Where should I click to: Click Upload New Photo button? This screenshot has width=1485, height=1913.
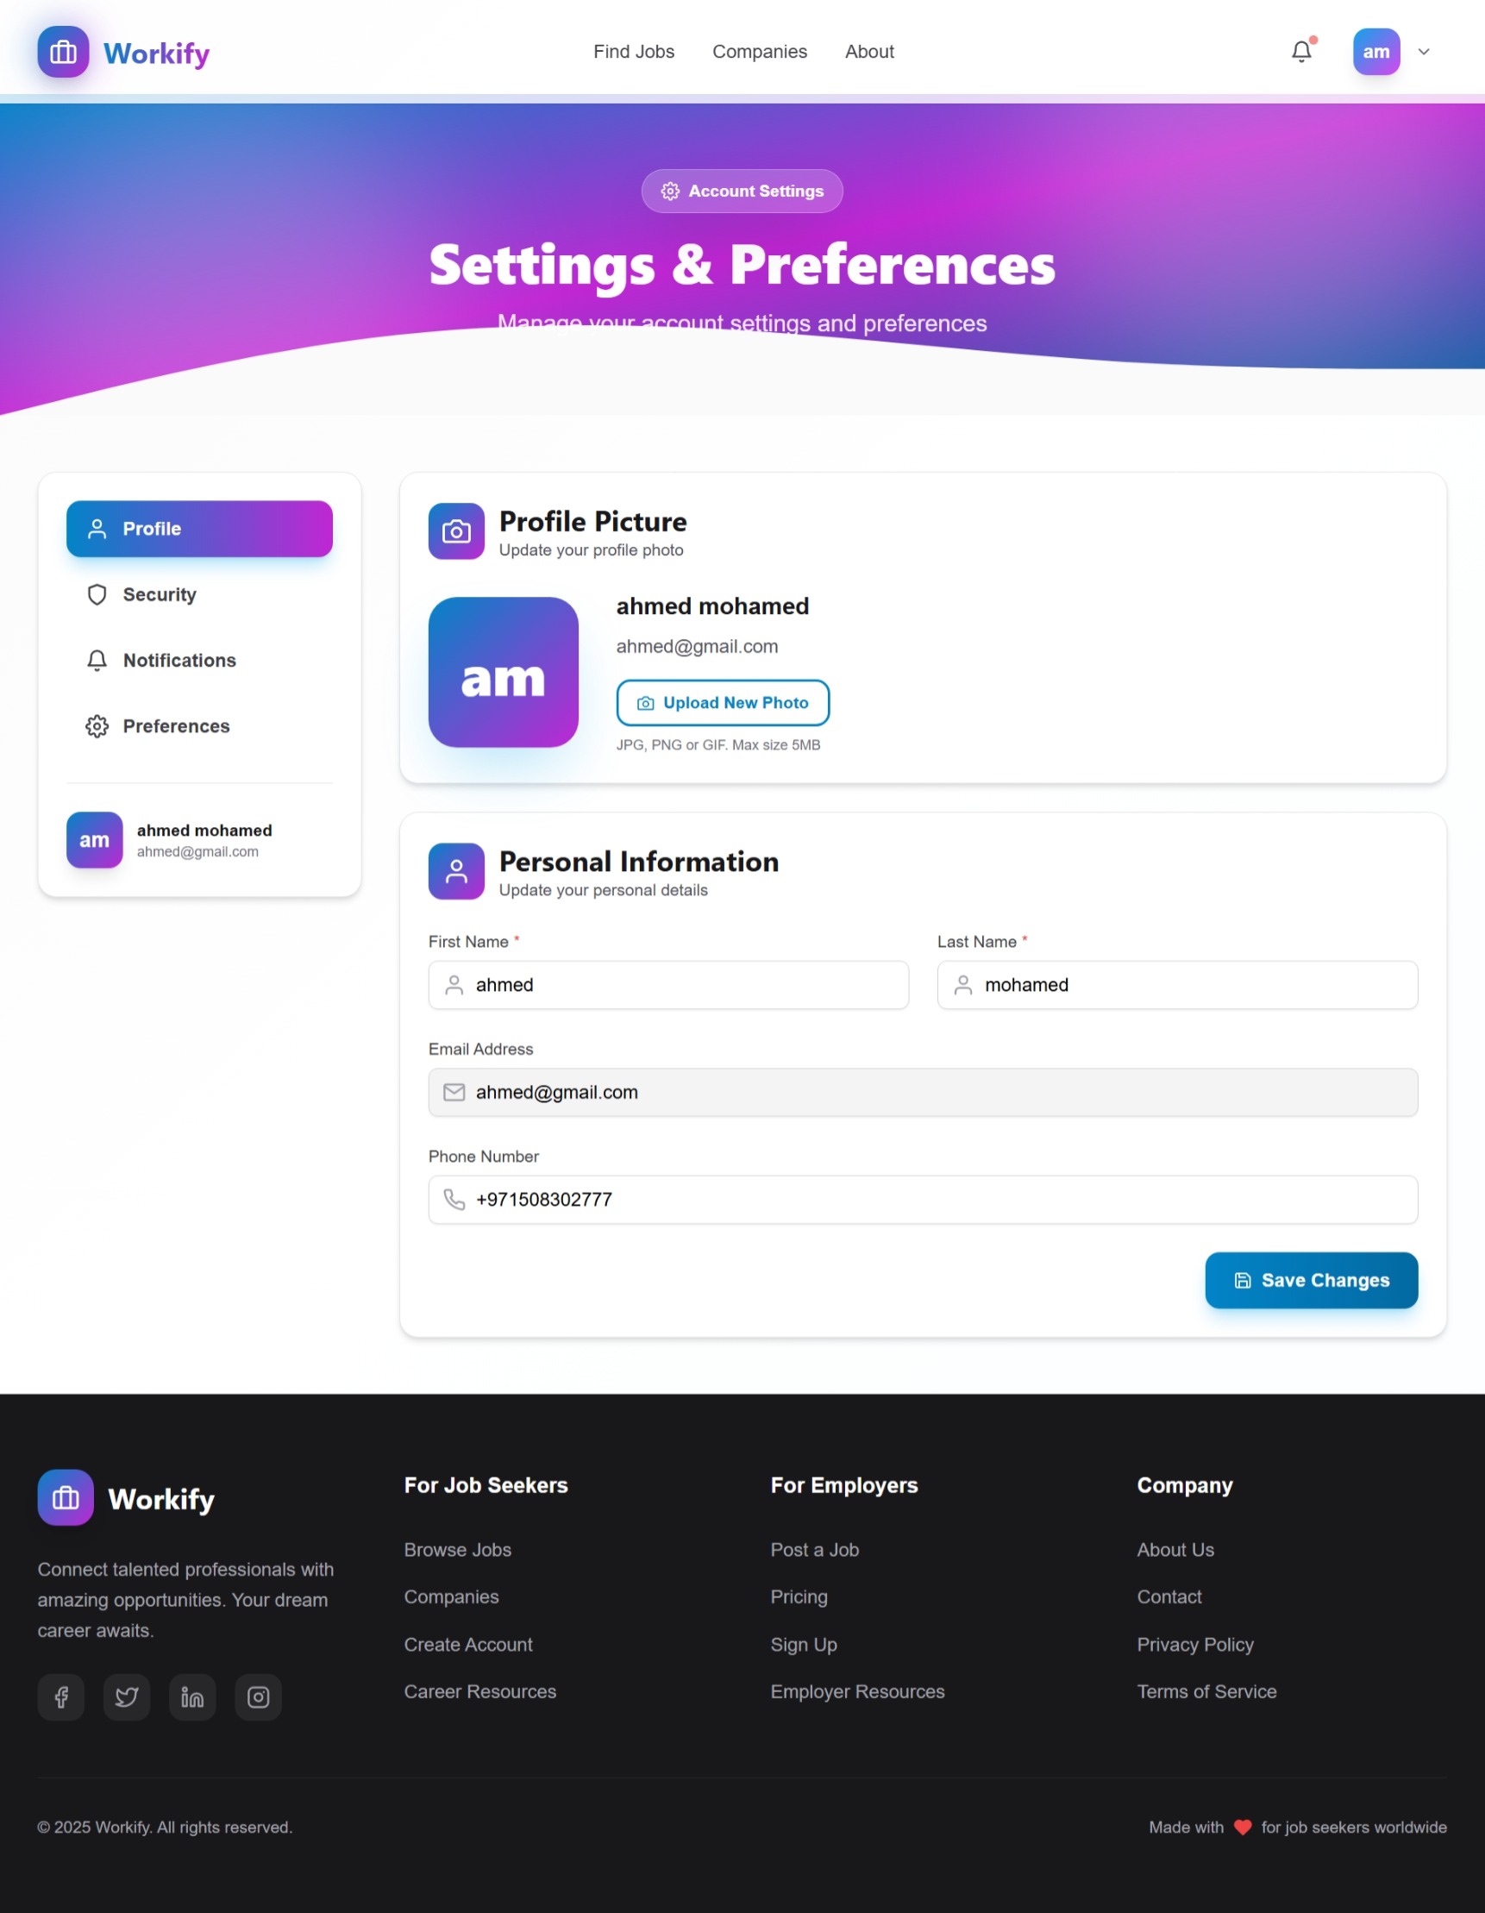[x=723, y=704]
